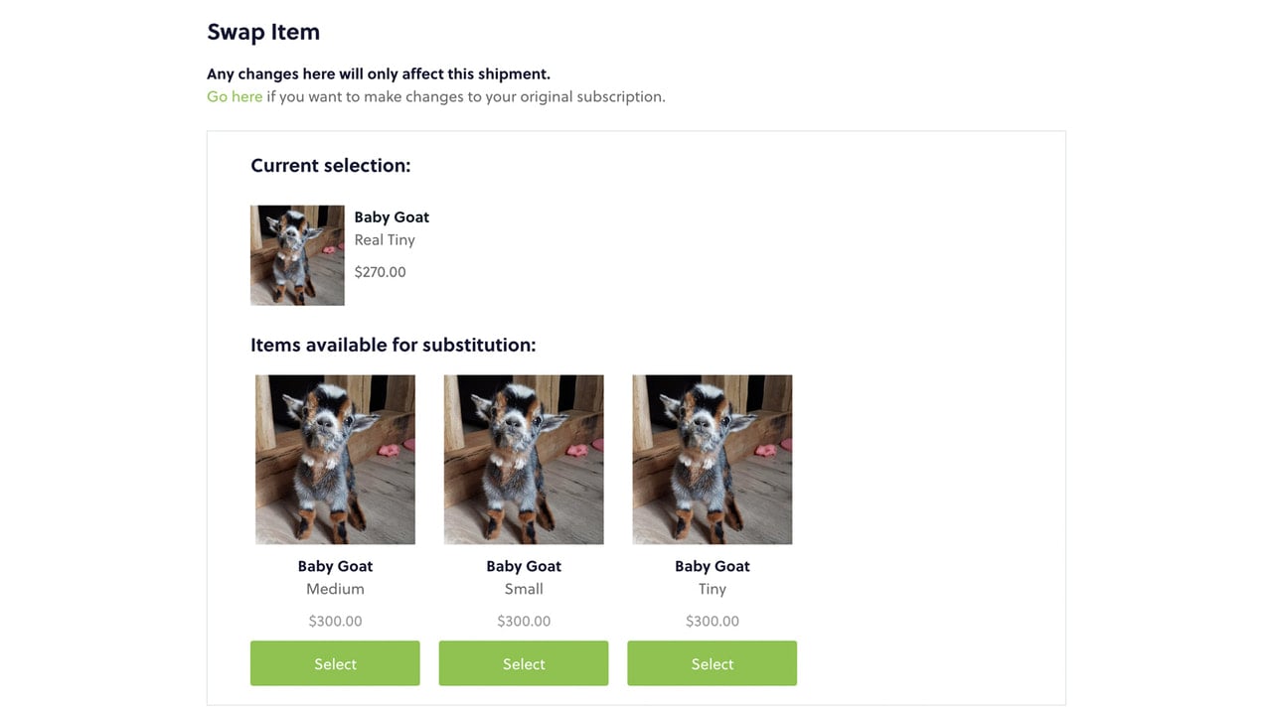
Task: Click the Medium Baby Goat product image
Action: point(335,460)
